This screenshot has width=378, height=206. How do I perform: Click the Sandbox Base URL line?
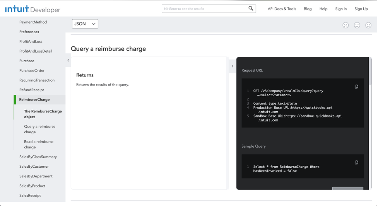[298, 118]
